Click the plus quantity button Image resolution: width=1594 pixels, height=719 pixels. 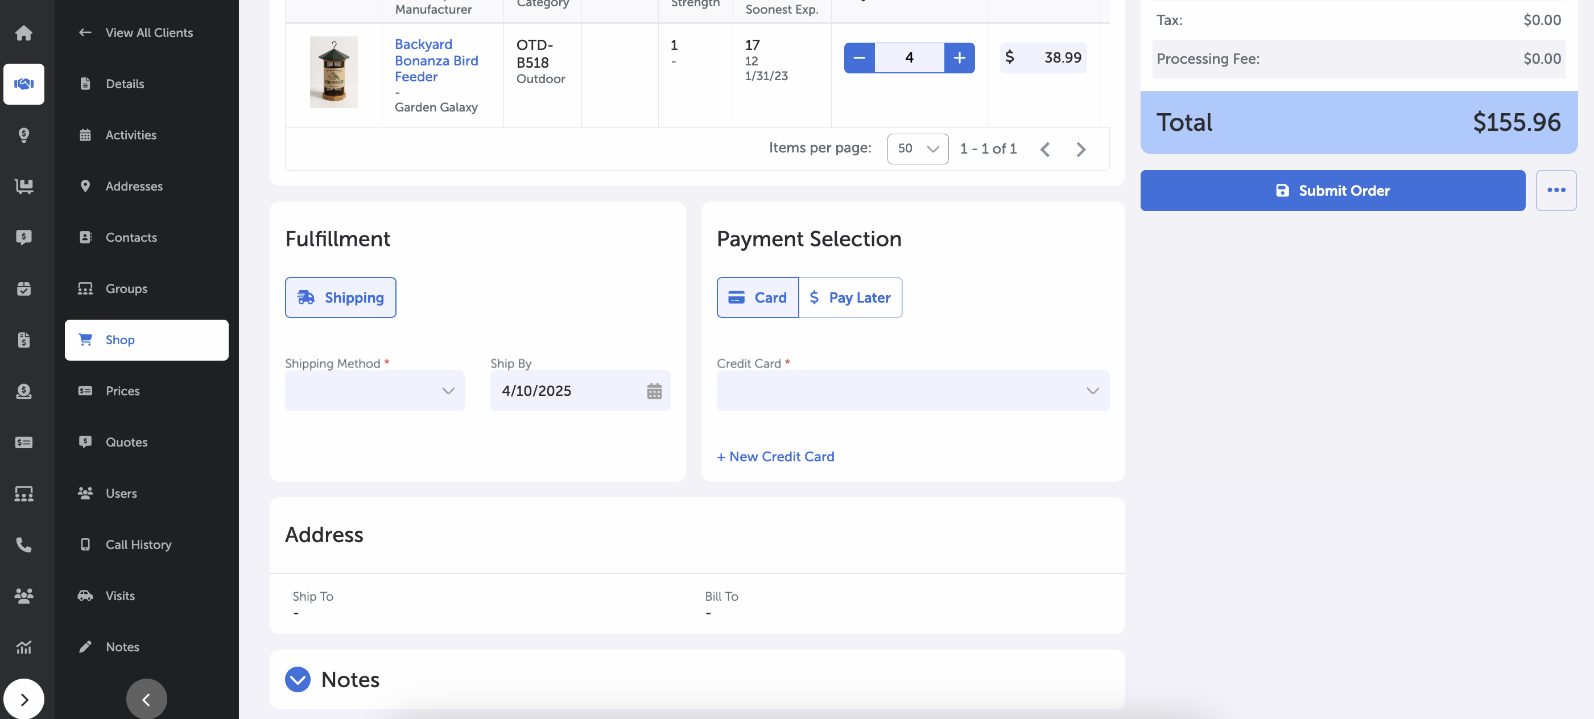[959, 57]
